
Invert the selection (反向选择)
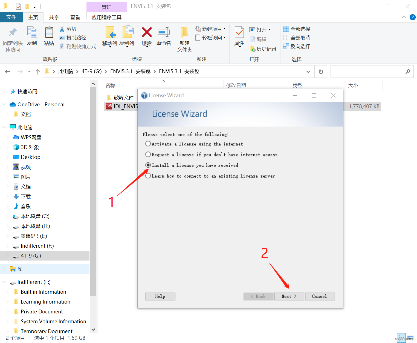point(297,46)
